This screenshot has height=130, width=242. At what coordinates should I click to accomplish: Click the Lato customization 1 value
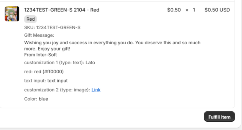90,62
